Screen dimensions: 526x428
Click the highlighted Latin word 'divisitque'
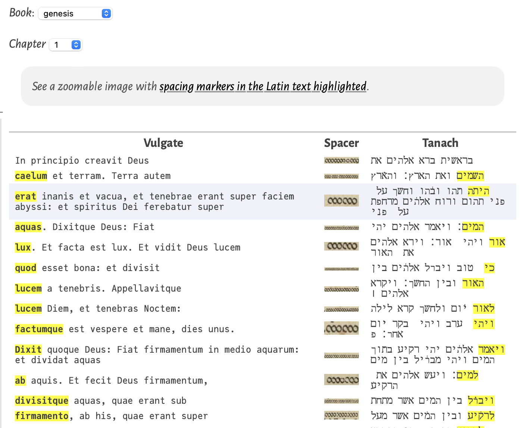click(x=41, y=401)
